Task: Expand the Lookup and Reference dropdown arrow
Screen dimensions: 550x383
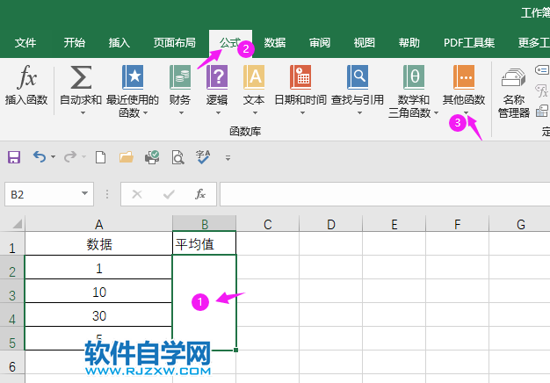Action: point(359,113)
